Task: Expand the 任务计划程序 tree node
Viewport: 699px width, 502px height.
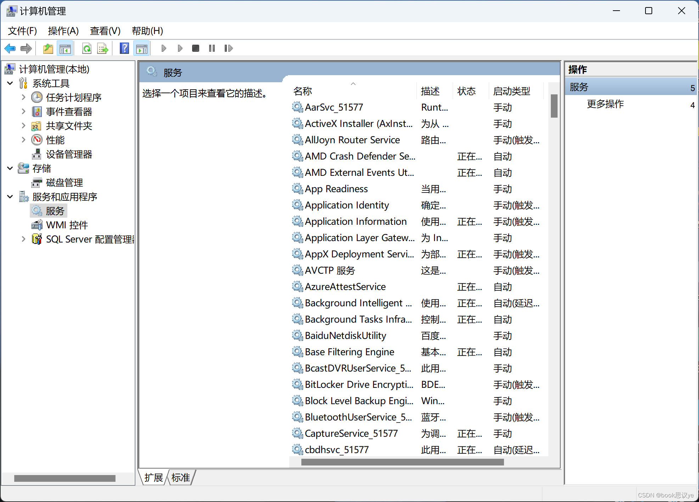Action: coord(23,97)
